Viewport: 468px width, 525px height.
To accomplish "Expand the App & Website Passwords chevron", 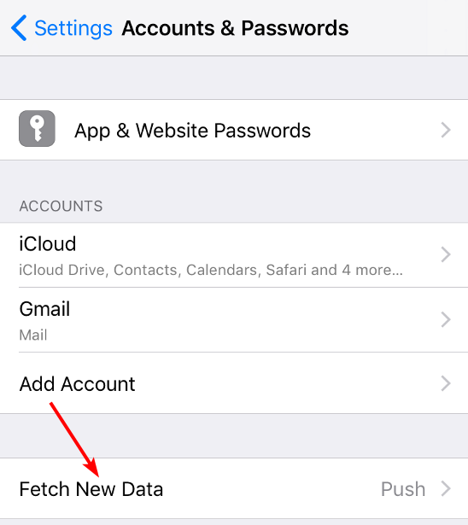I will [446, 130].
